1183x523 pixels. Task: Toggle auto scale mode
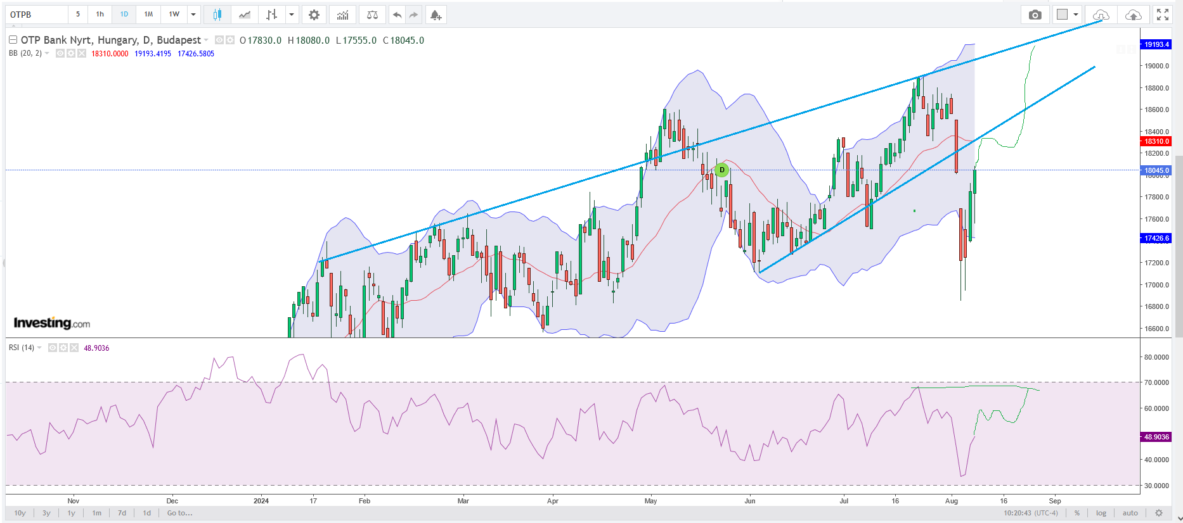click(1130, 513)
